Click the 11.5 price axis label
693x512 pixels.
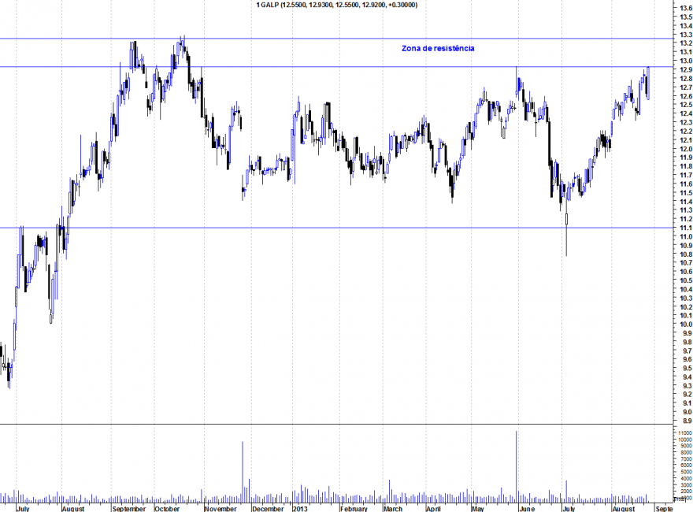pyautogui.click(x=686, y=193)
